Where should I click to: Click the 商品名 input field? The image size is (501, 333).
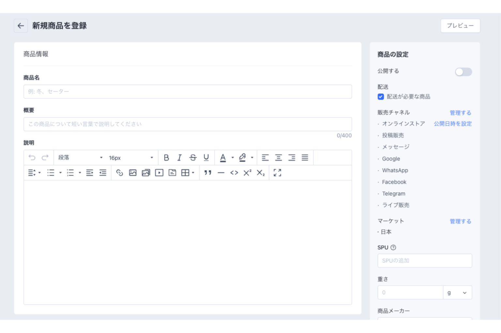click(x=188, y=91)
